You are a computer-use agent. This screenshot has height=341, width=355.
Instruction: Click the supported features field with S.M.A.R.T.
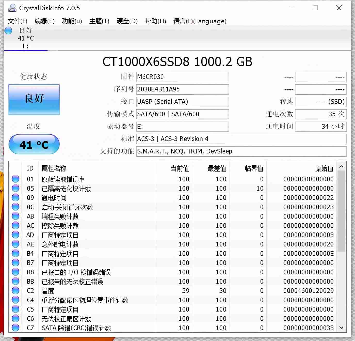tap(241, 151)
